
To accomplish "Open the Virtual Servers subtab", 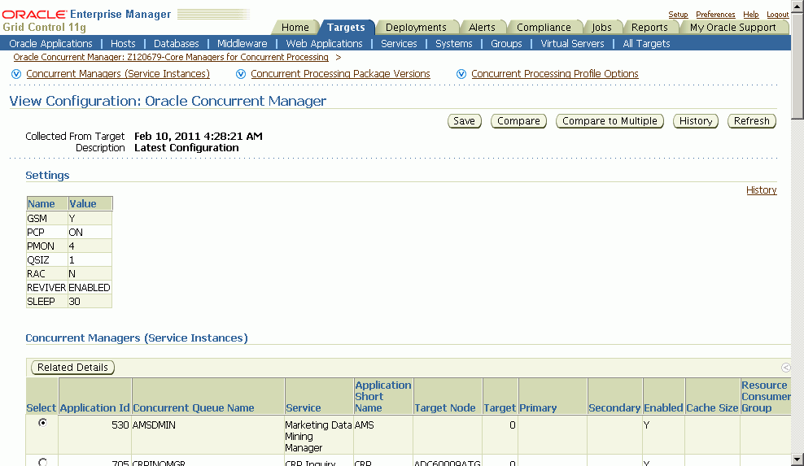I will [572, 44].
